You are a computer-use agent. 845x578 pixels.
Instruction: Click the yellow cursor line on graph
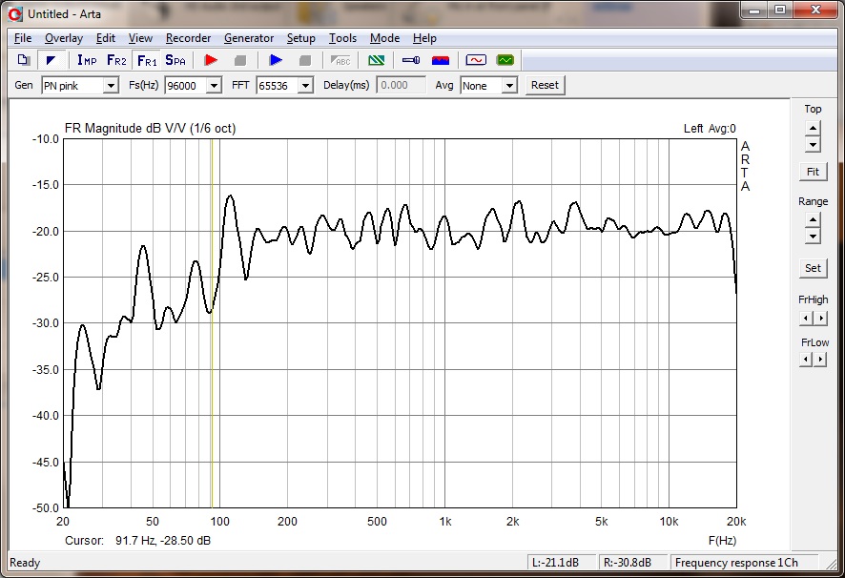(x=212, y=323)
